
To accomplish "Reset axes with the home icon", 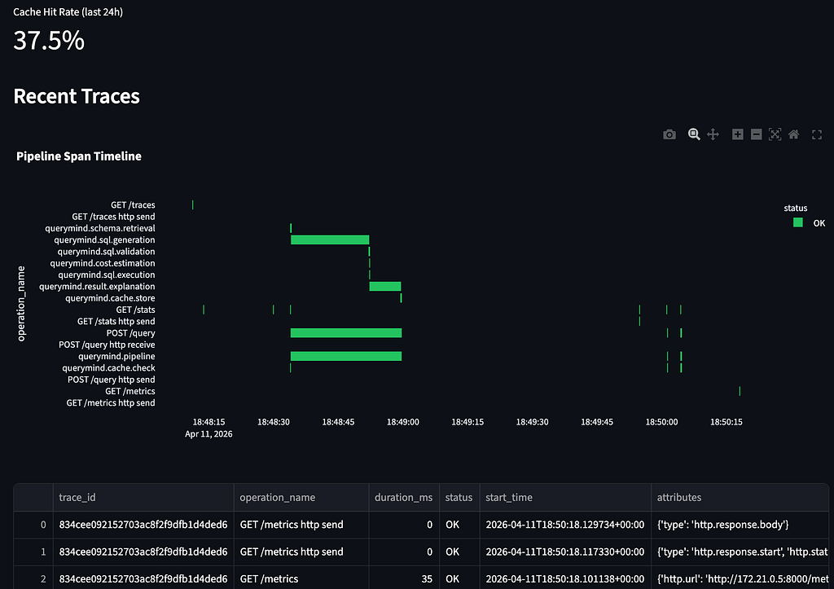I will 793,134.
